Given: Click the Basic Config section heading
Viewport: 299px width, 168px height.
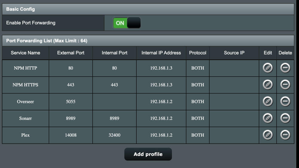Looking at the screenshot, I should (20, 9).
